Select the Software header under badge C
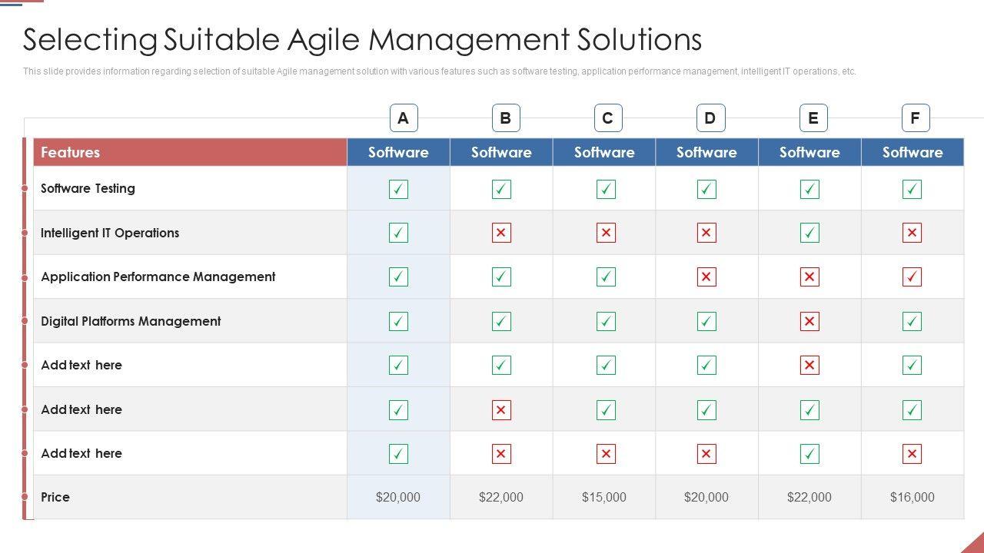Image resolution: width=984 pixels, height=553 pixels. click(x=604, y=152)
